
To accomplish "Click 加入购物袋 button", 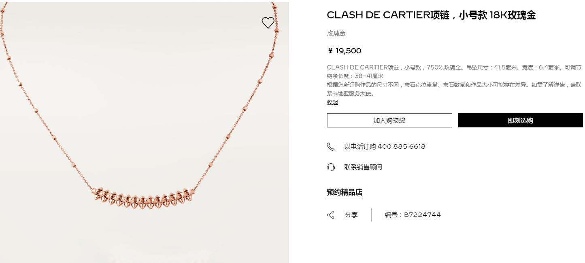I will tap(389, 120).
